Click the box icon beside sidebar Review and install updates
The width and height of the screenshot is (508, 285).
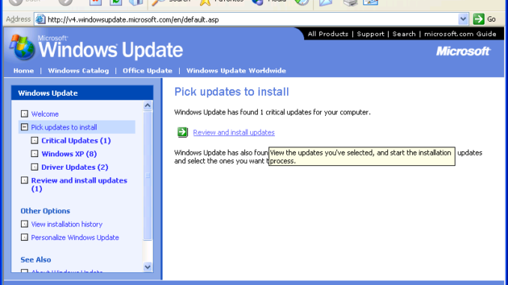[x=24, y=180]
